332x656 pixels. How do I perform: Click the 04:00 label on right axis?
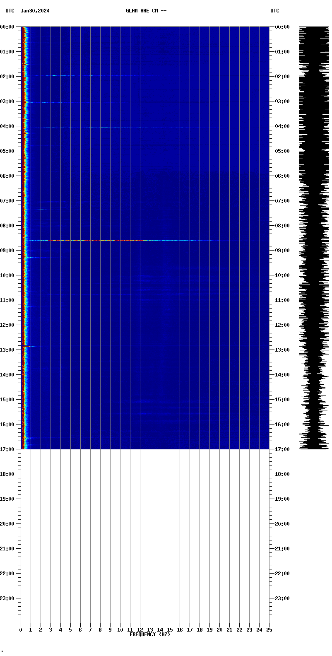(x=282, y=126)
